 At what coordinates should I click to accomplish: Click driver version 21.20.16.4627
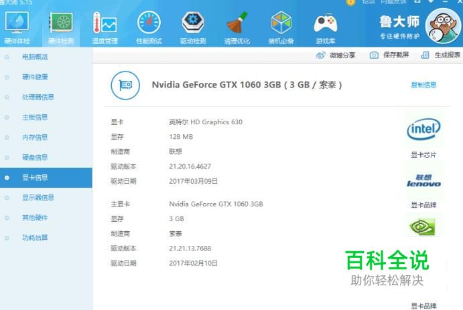pyautogui.click(x=190, y=166)
